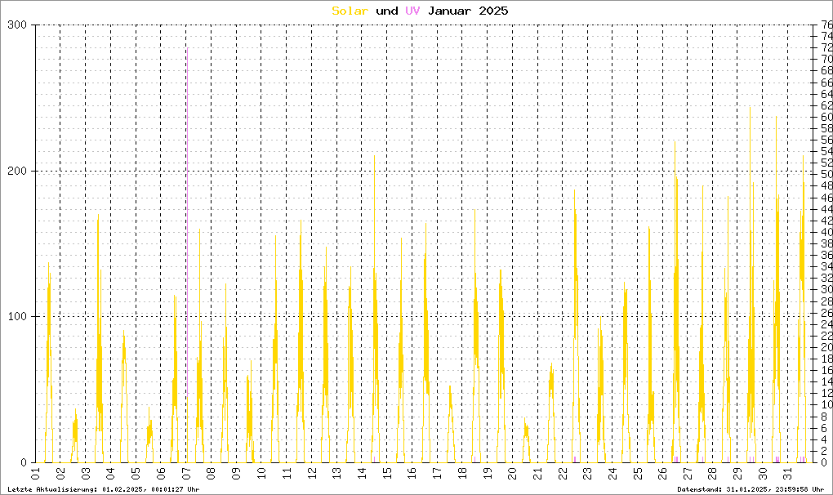Click the solar peak on day 03
Image resolution: width=833 pixels, height=495 pixels.
(x=98, y=216)
